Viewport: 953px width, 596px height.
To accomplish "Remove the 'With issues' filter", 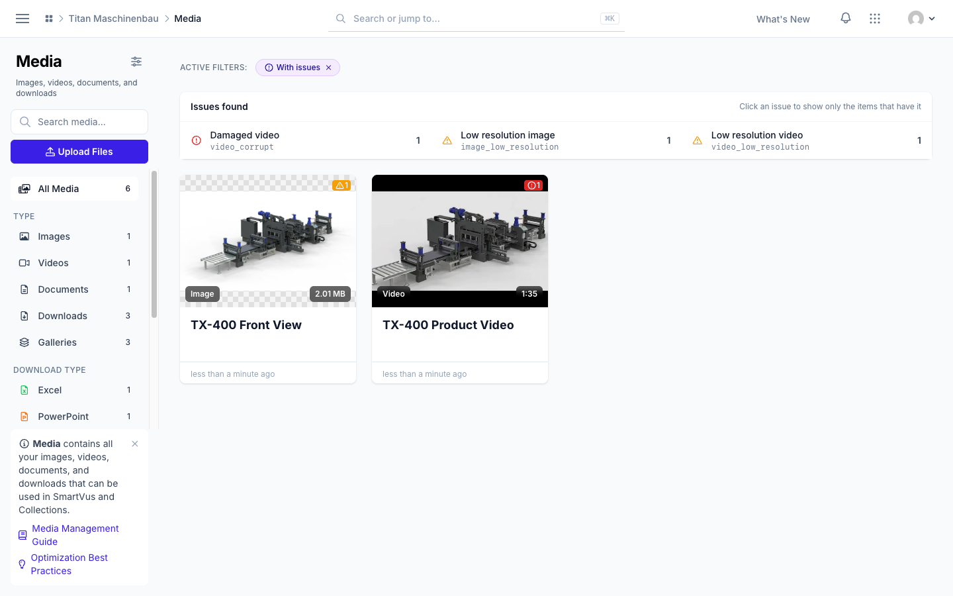I will point(328,68).
